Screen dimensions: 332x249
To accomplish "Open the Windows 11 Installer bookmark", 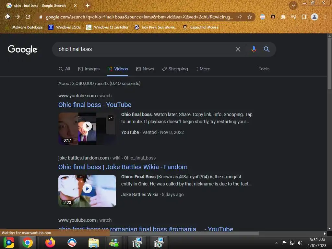I will click(x=108, y=27).
